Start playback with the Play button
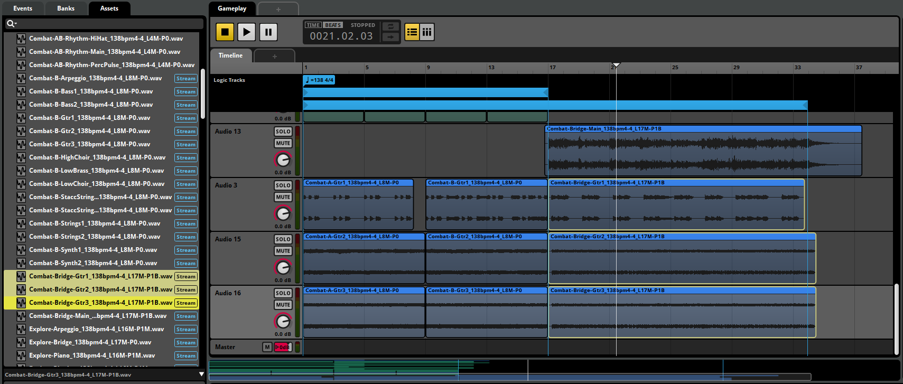This screenshot has height=384, width=903. tap(246, 32)
